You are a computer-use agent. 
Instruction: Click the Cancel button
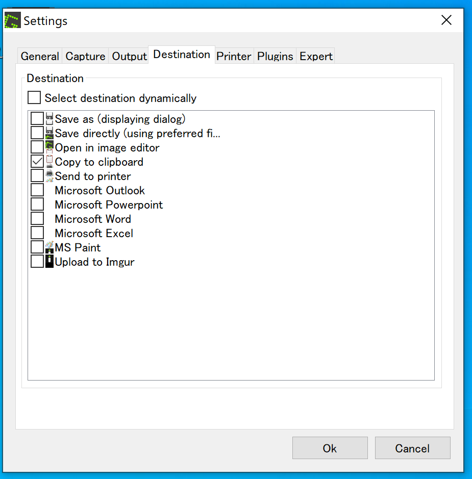412,448
